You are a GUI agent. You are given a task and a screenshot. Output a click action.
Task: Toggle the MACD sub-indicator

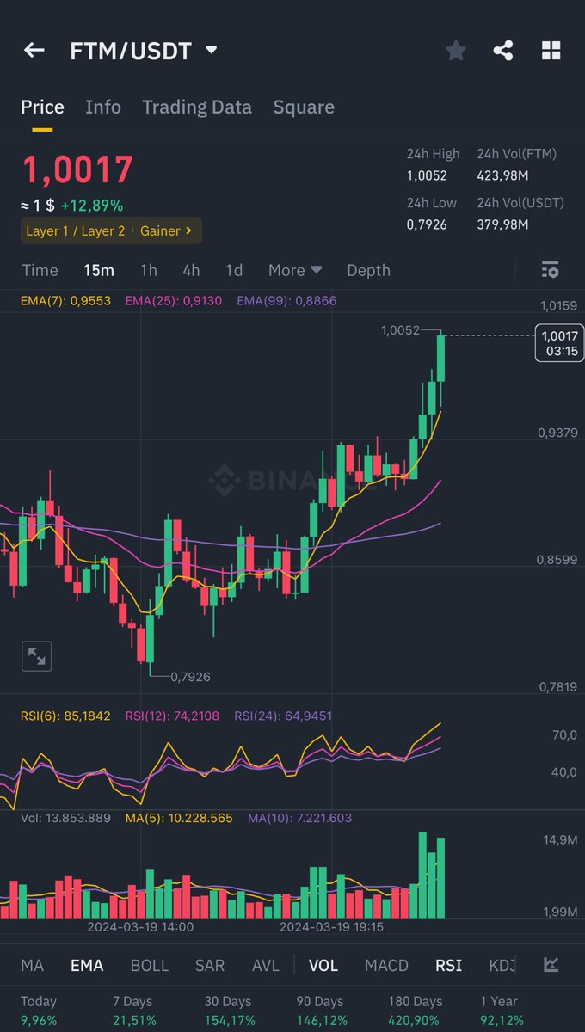click(x=386, y=965)
